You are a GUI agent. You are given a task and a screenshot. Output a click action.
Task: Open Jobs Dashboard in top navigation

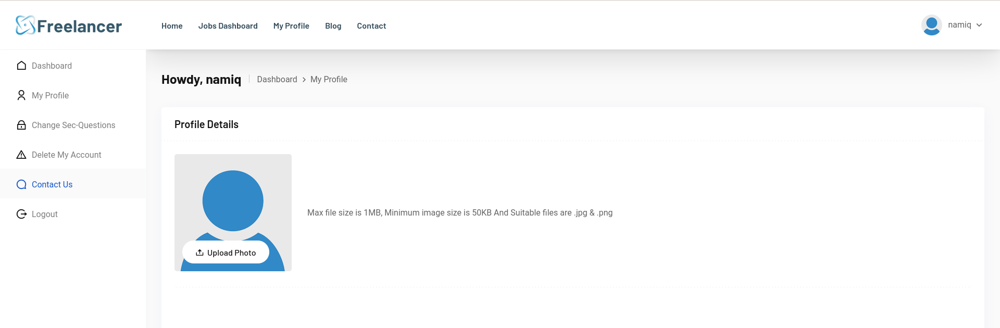coord(228,26)
